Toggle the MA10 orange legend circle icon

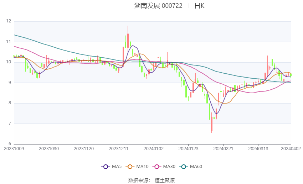[x=130, y=167]
